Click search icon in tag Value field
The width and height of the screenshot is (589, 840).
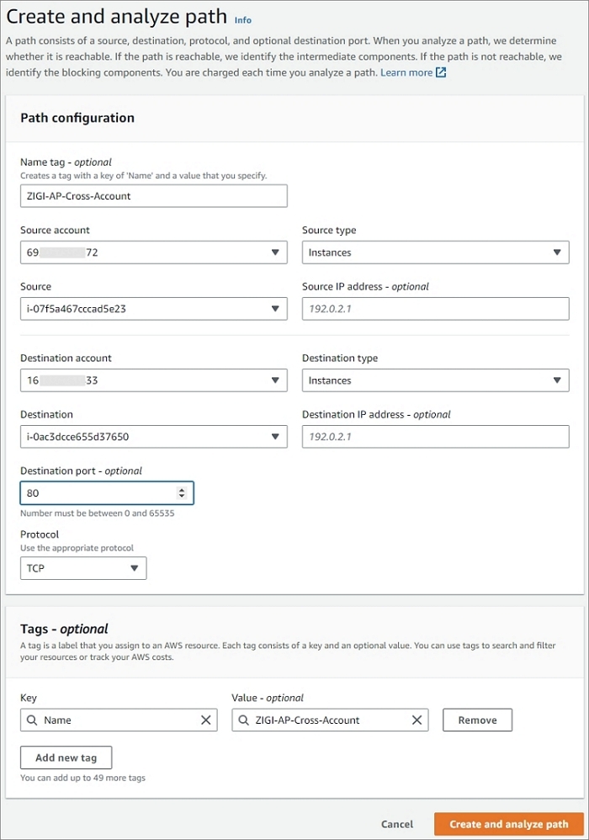243,720
